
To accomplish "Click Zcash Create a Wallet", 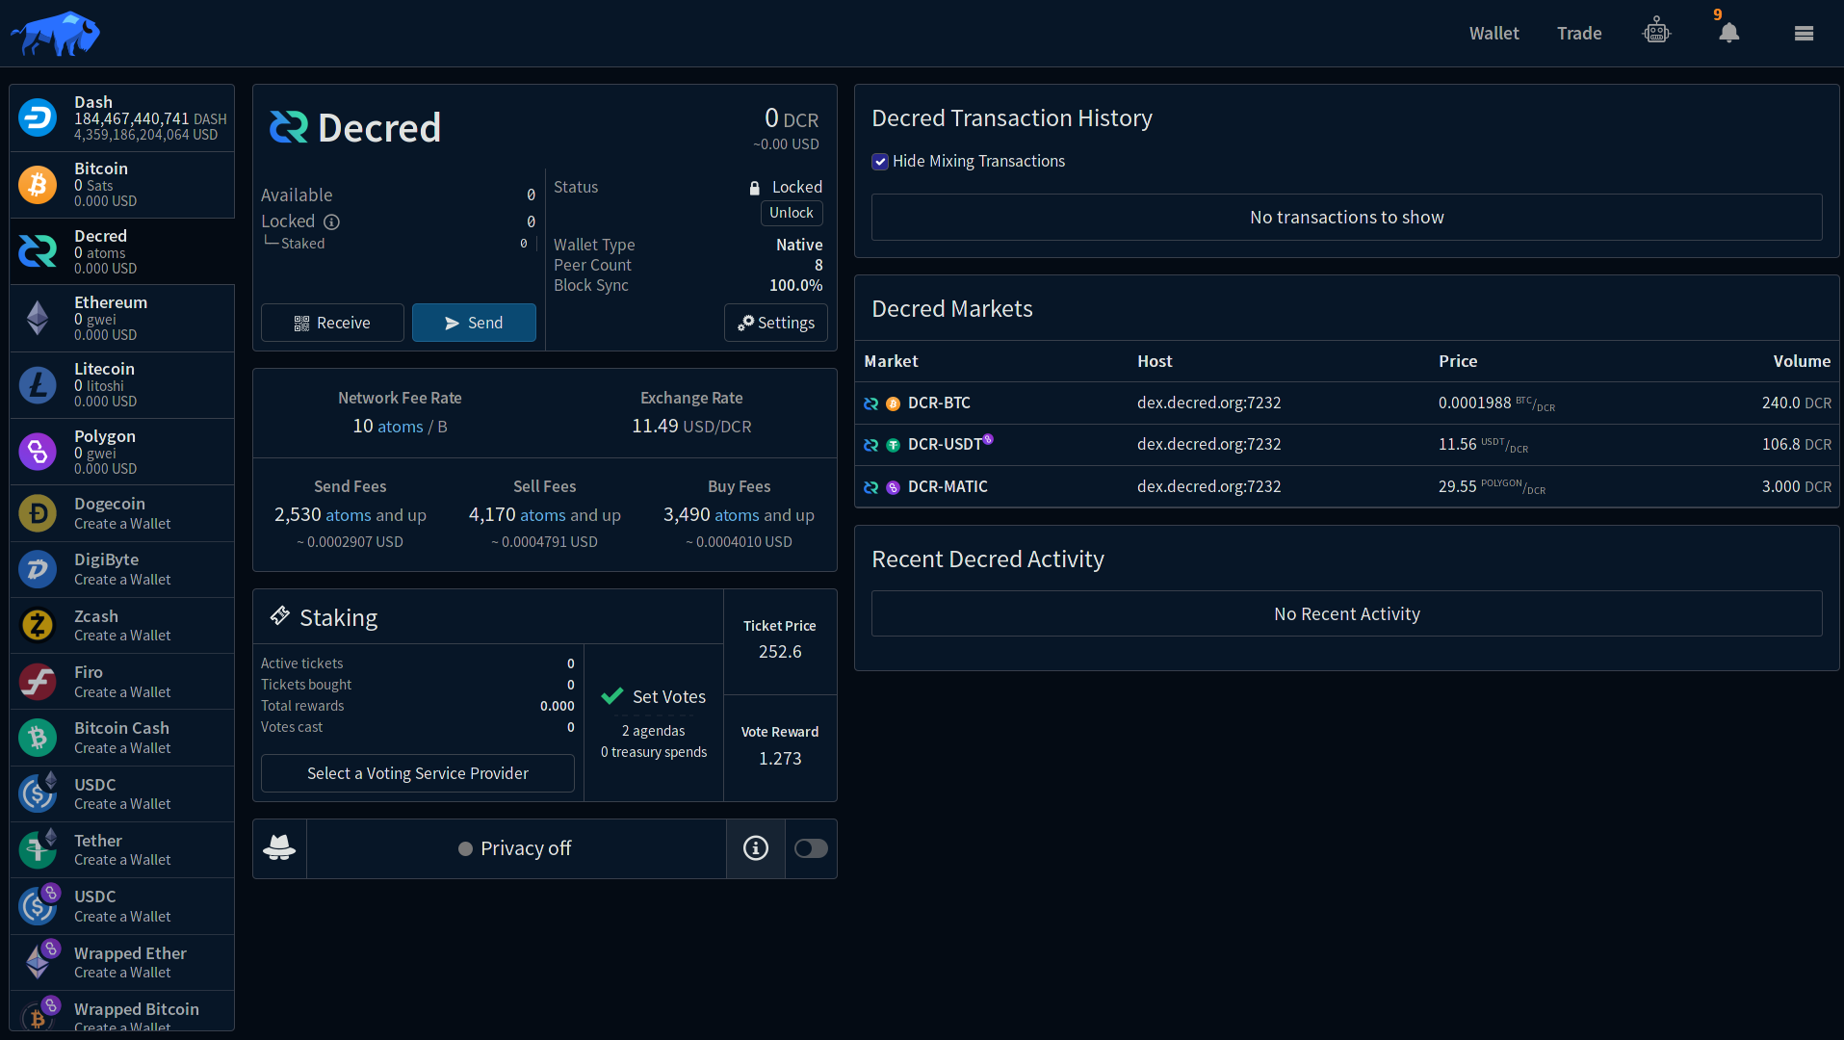I will coord(122,636).
